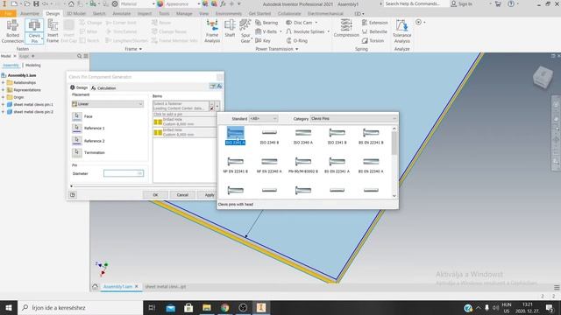Click the Apply button in dialog
The width and height of the screenshot is (561, 315).
(209, 195)
